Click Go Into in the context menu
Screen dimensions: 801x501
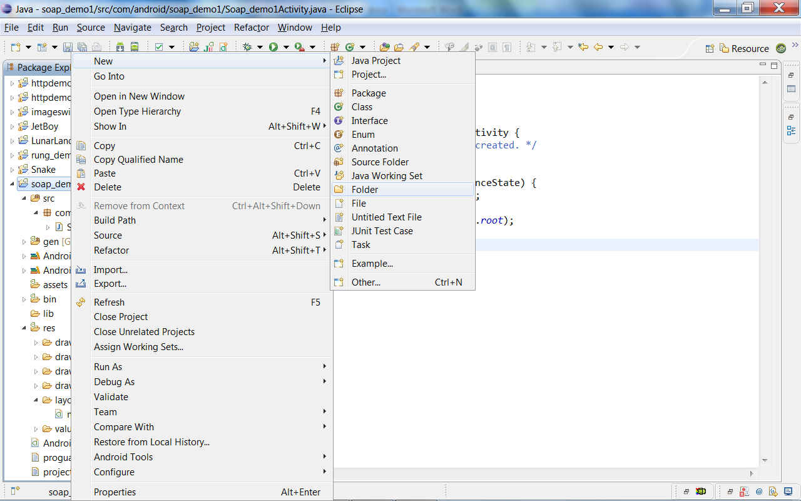[x=202, y=76]
